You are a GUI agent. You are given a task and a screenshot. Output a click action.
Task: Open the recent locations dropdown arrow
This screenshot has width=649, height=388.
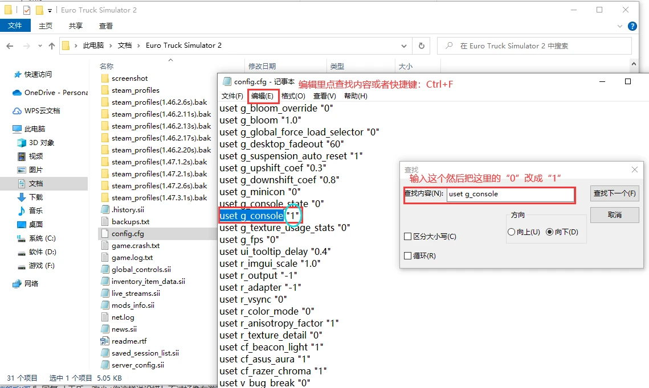pos(40,46)
